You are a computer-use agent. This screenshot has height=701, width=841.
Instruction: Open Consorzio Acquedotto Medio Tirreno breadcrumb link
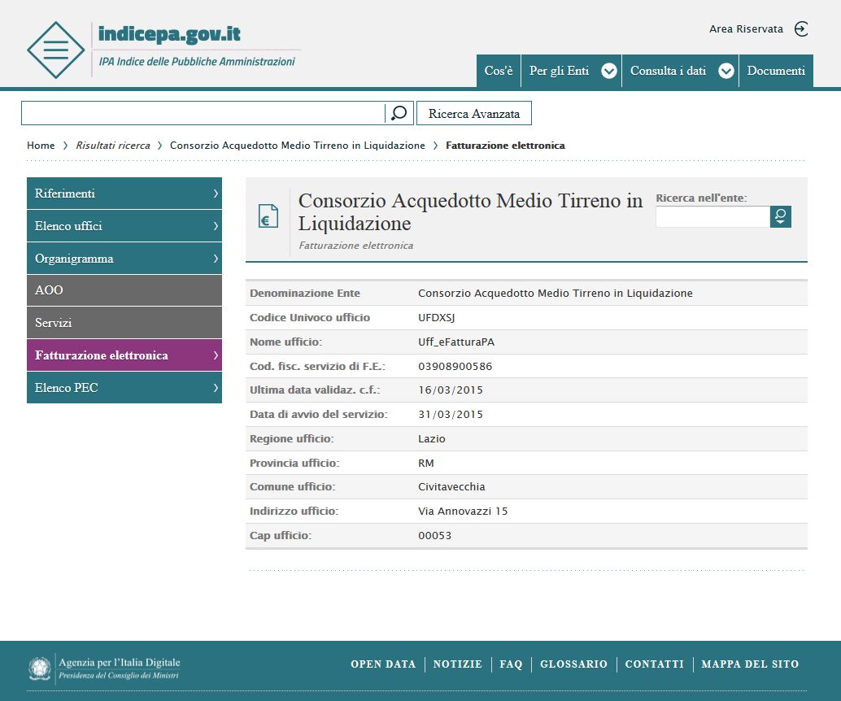click(x=297, y=146)
